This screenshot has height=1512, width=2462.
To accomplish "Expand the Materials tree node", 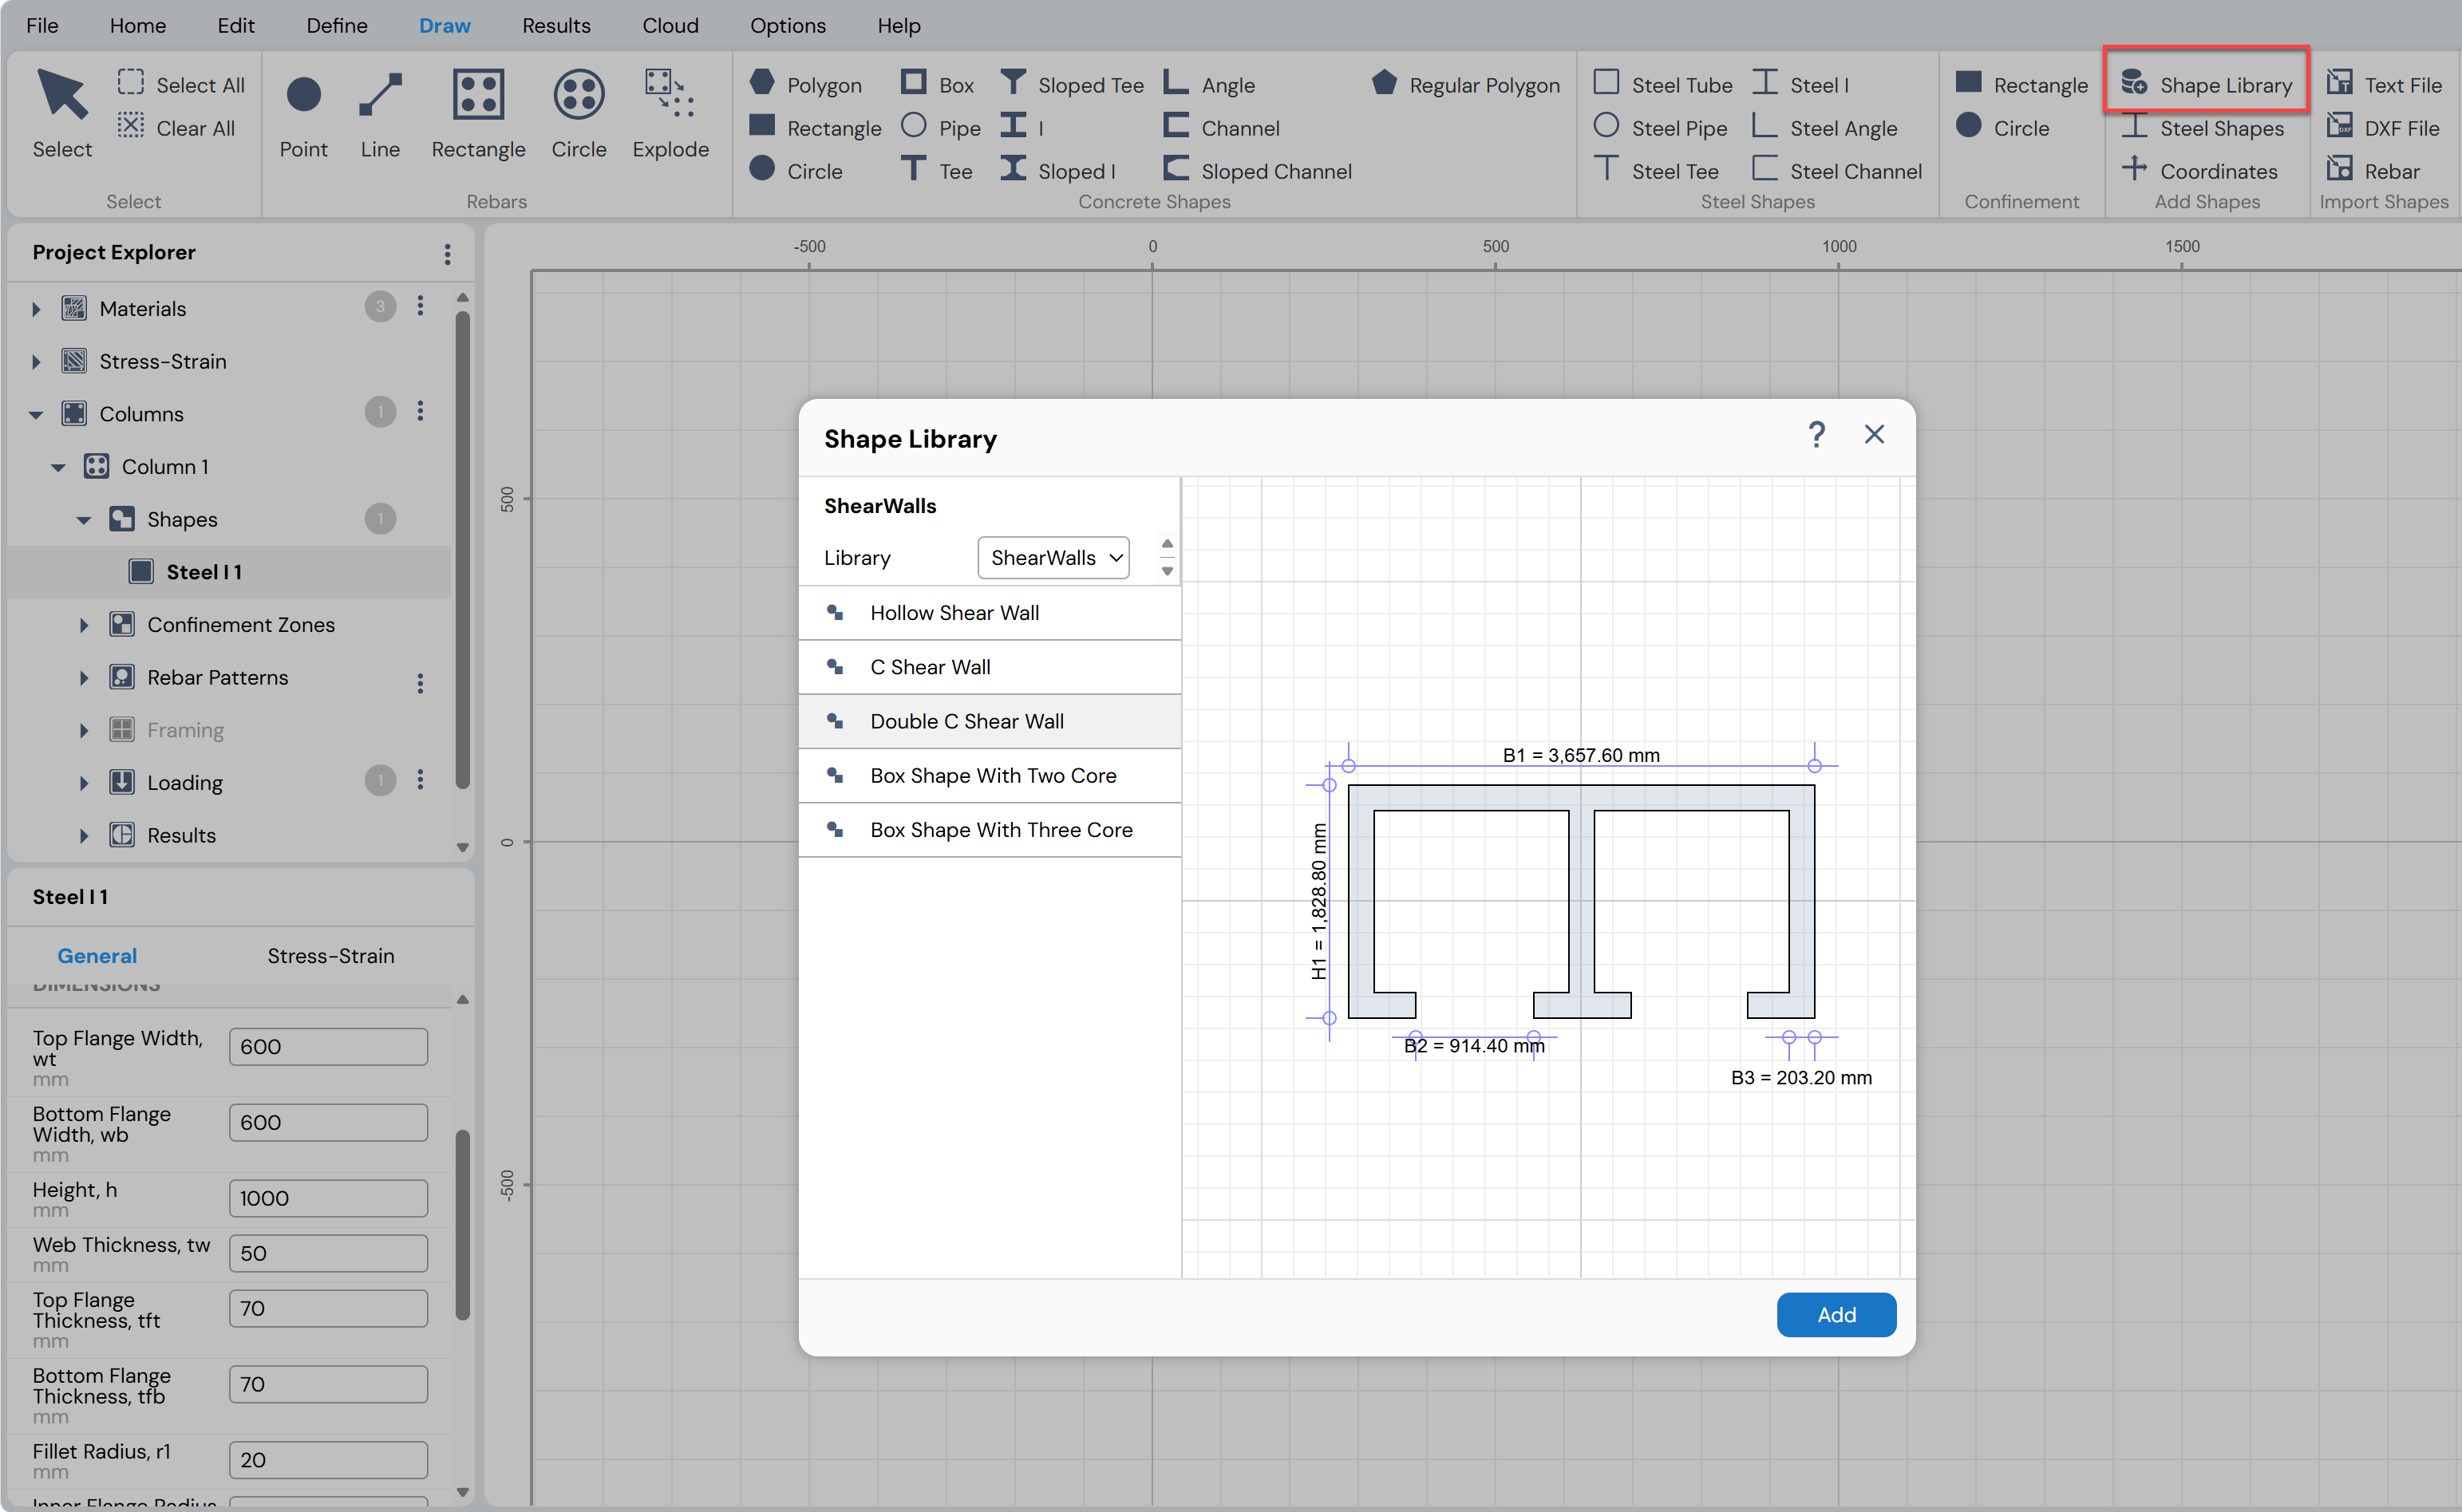I will click(36, 308).
